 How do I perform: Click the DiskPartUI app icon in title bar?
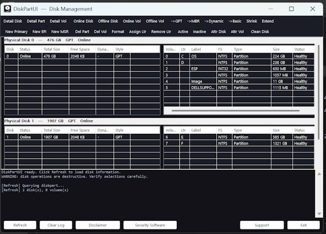tap(7, 9)
